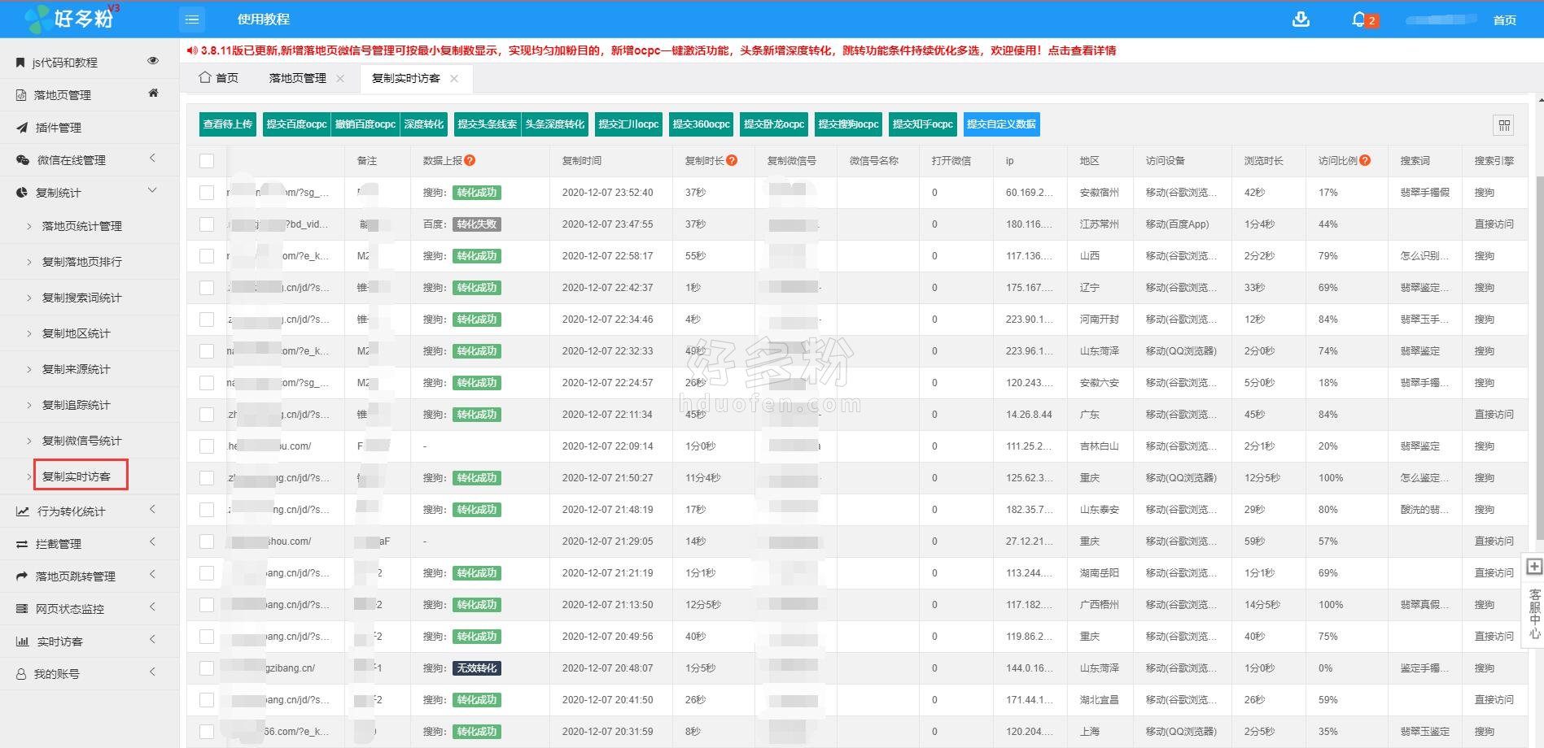
Task: Expand the 微信在线管理 sidebar menu
Action: click(152, 159)
